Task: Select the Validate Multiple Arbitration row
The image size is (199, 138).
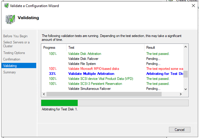Action: click(112, 74)
